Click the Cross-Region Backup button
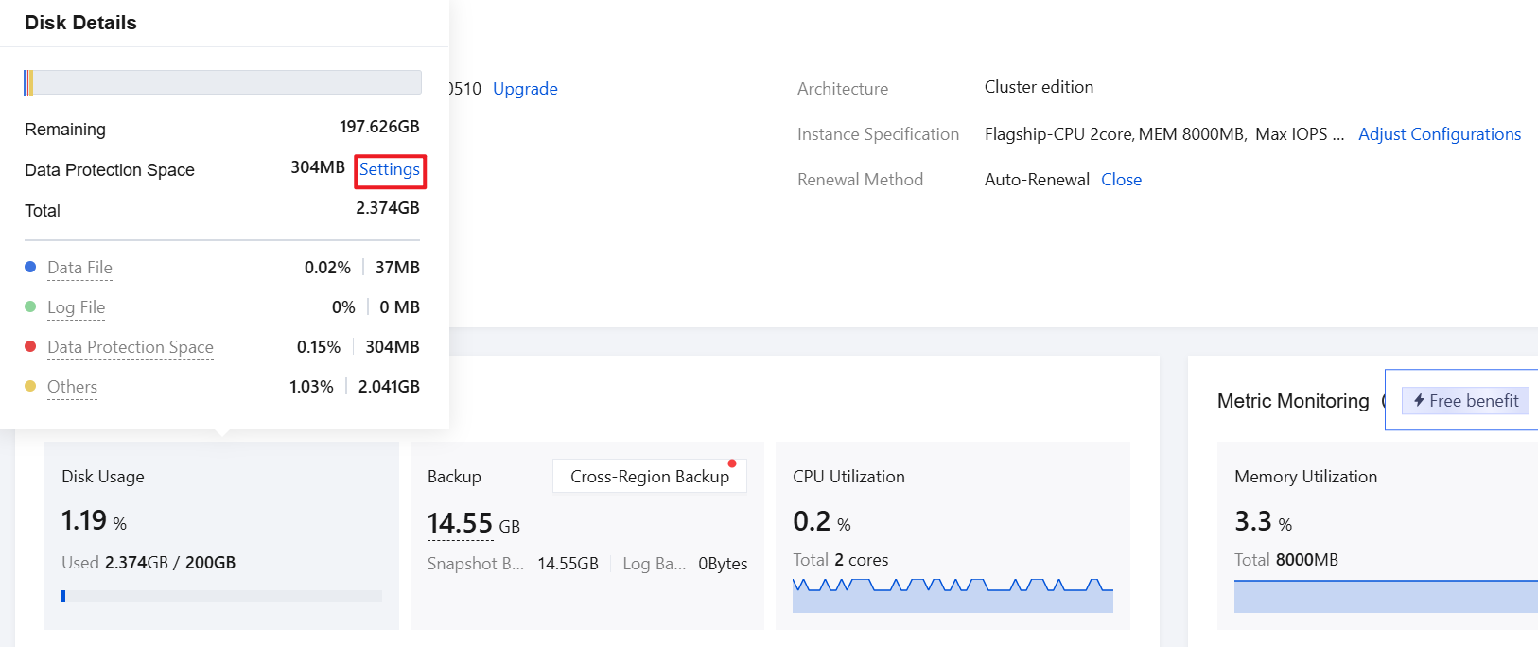 click(649, 477)
